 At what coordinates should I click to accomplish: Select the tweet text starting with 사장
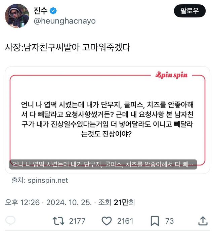68,47
